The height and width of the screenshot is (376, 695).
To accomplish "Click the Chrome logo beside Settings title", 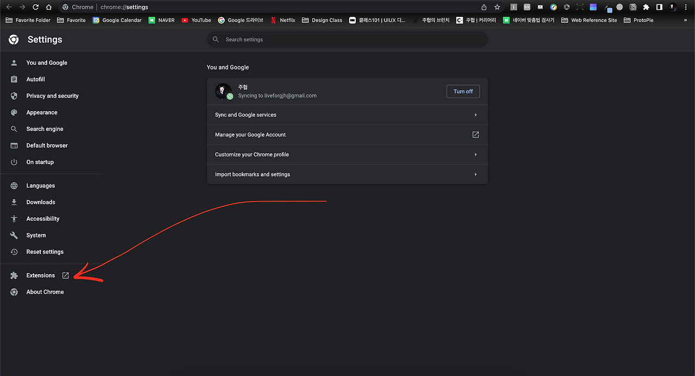I will [14, 40].
